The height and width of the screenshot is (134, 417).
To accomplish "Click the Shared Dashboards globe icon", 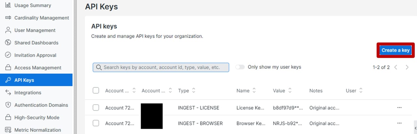I will tap(8, 43).
